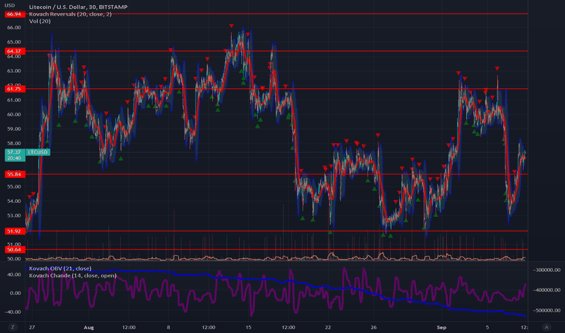Screen dimensions: 565x333
Task: Click the Sep date on time axis
Action: click(441, 327)
